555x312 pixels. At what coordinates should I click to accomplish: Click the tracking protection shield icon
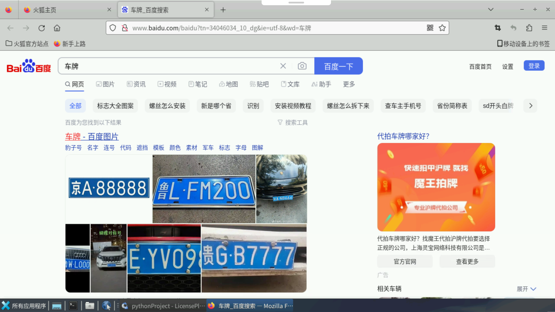[x=112, y=28]
